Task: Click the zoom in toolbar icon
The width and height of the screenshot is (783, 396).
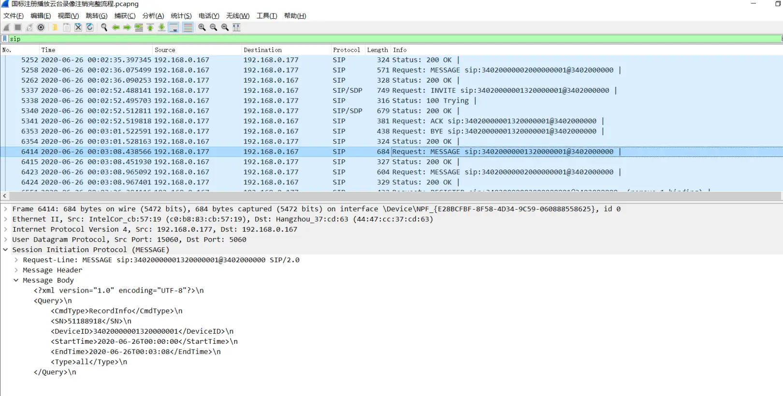Action: tap(202, 28)
